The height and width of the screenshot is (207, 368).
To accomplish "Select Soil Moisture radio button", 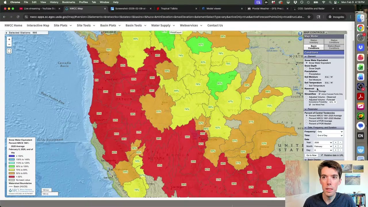I will (x=306, y=80).
